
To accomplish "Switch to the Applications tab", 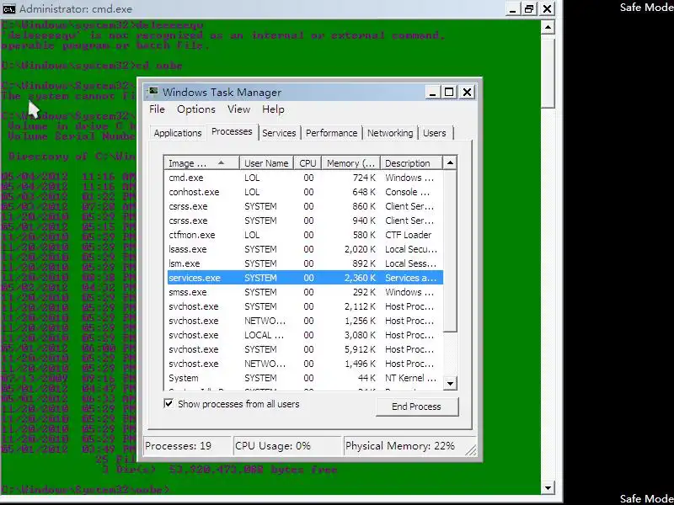I will (178, 133).
